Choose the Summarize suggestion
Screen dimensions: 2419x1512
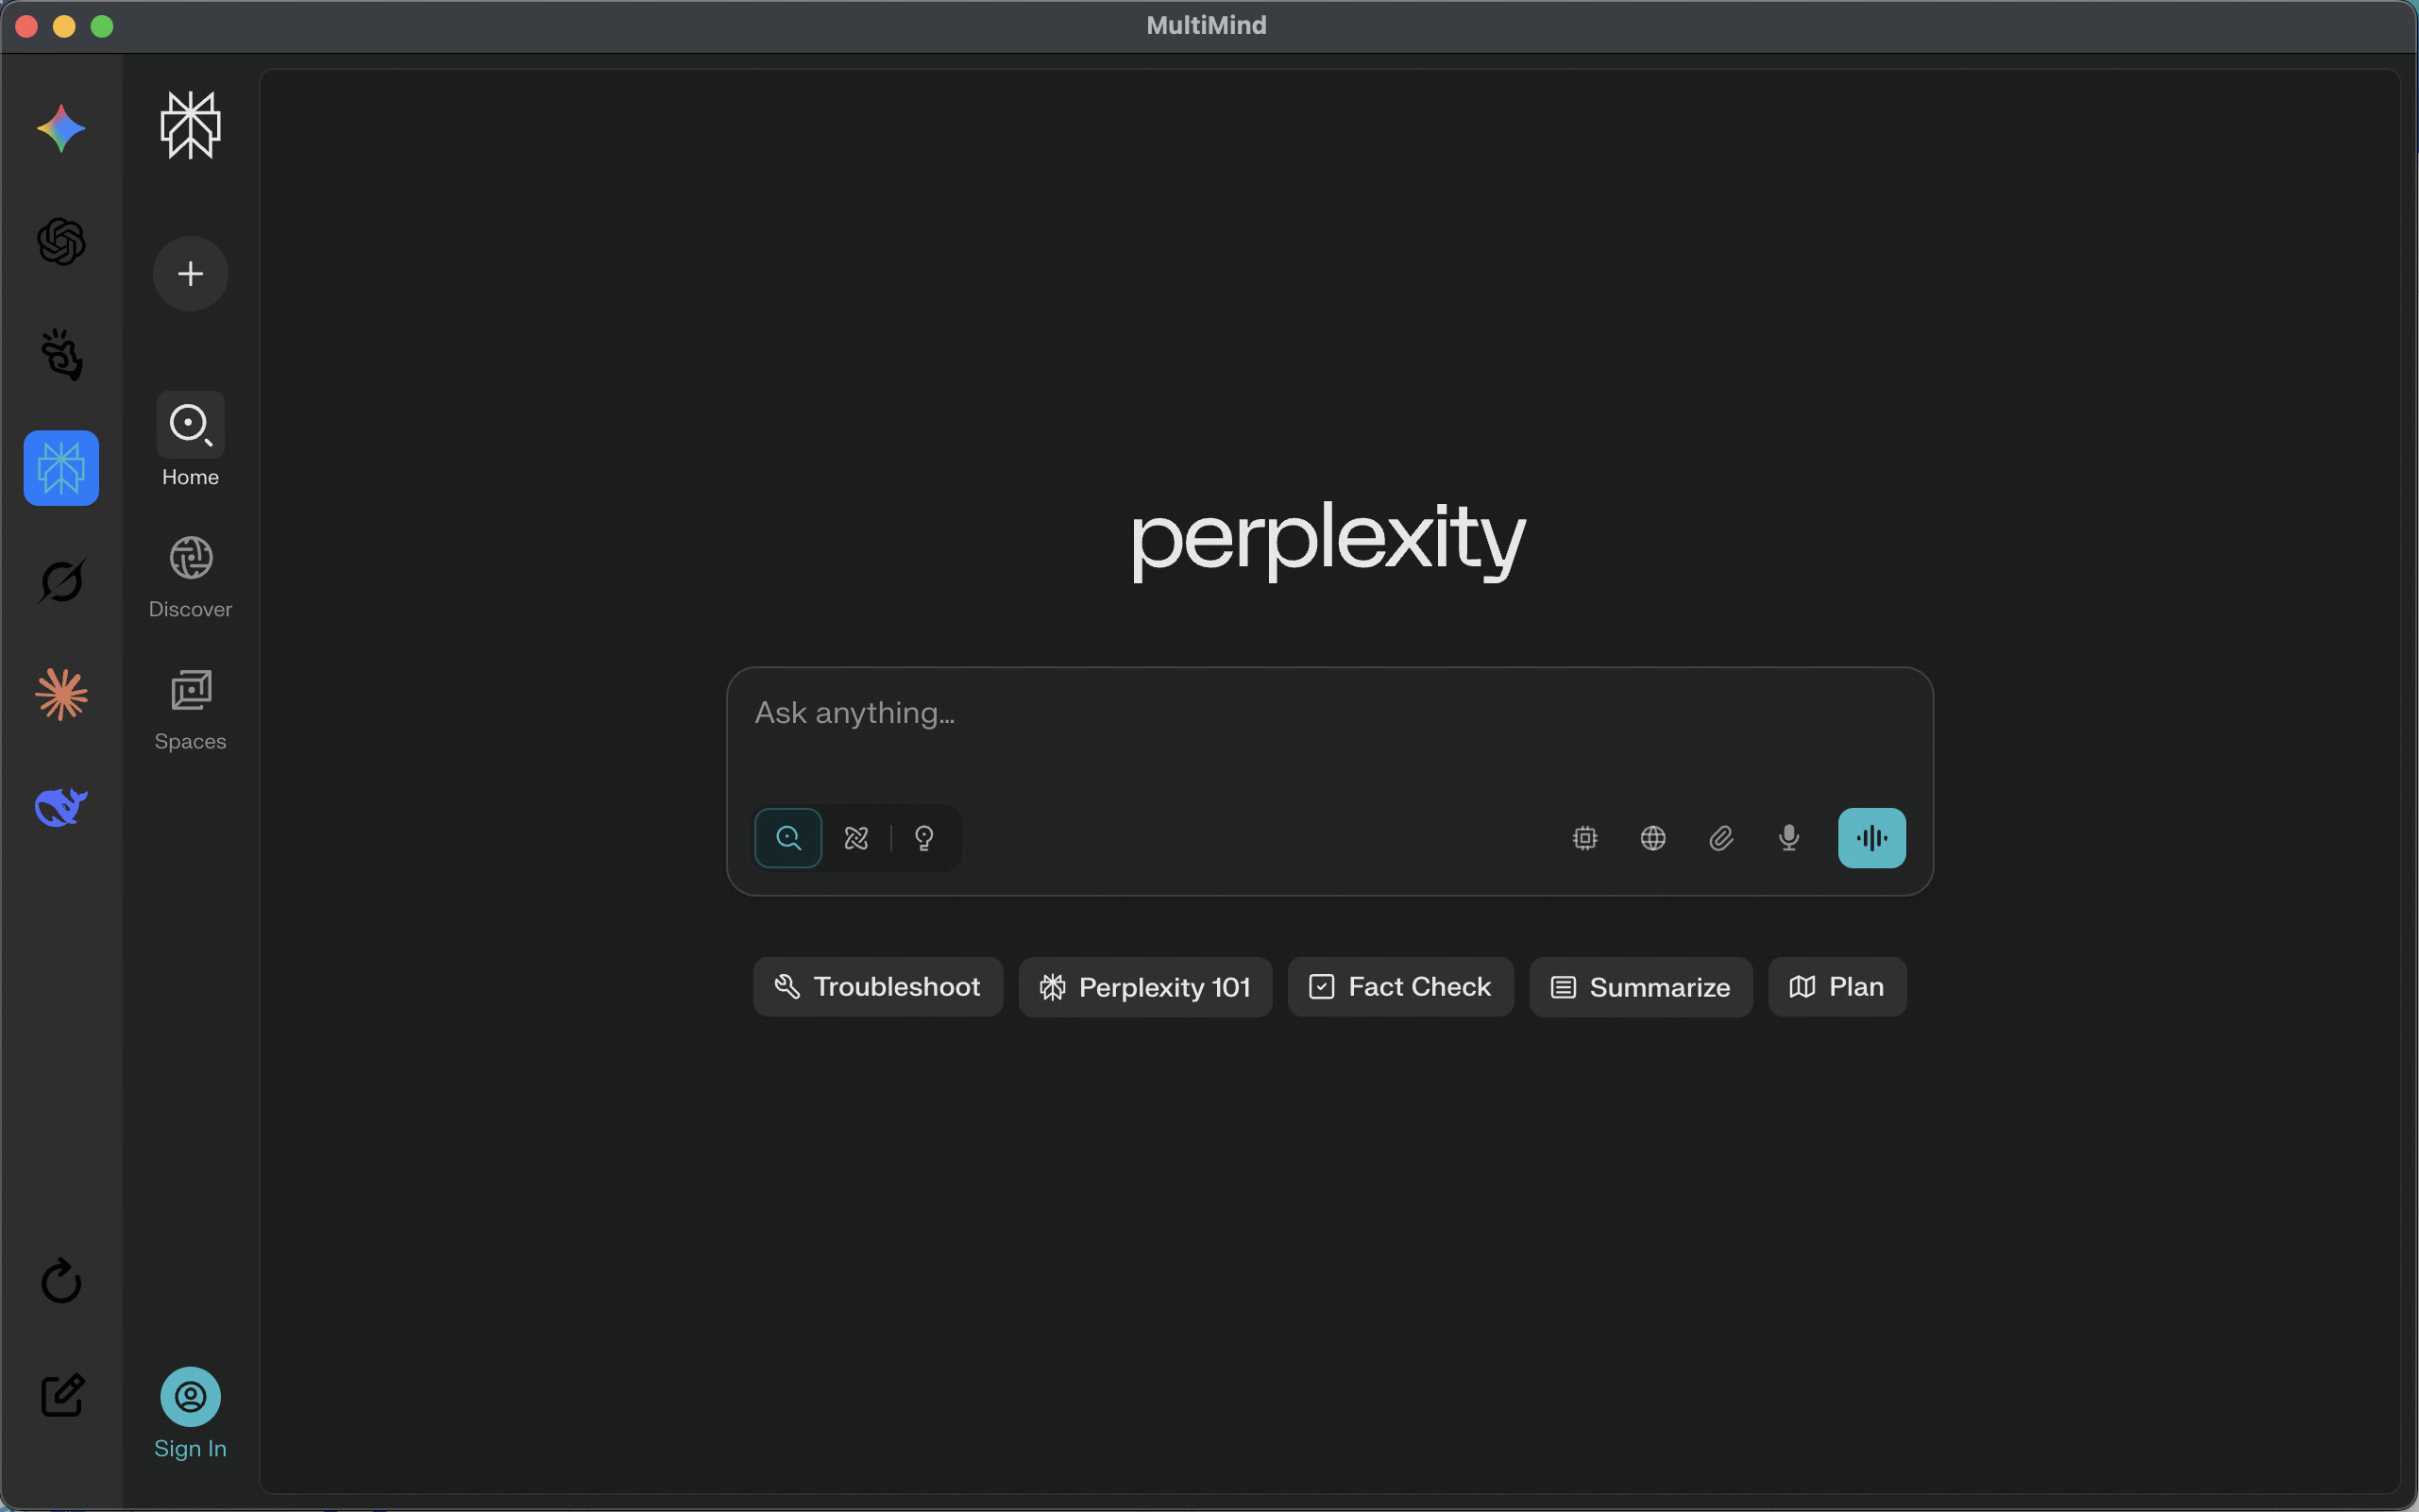tap(1641, 987)
